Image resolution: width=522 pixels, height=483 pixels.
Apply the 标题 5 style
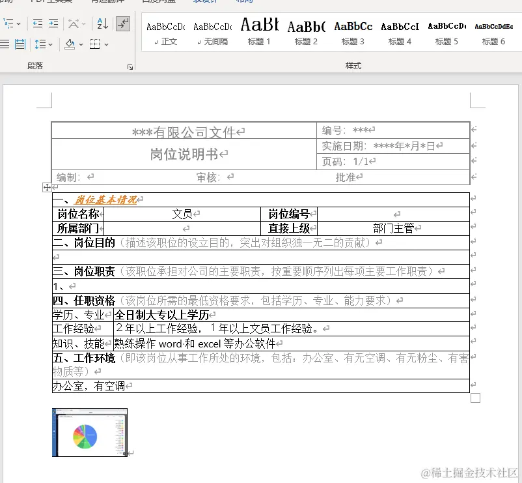pos(446,33)
